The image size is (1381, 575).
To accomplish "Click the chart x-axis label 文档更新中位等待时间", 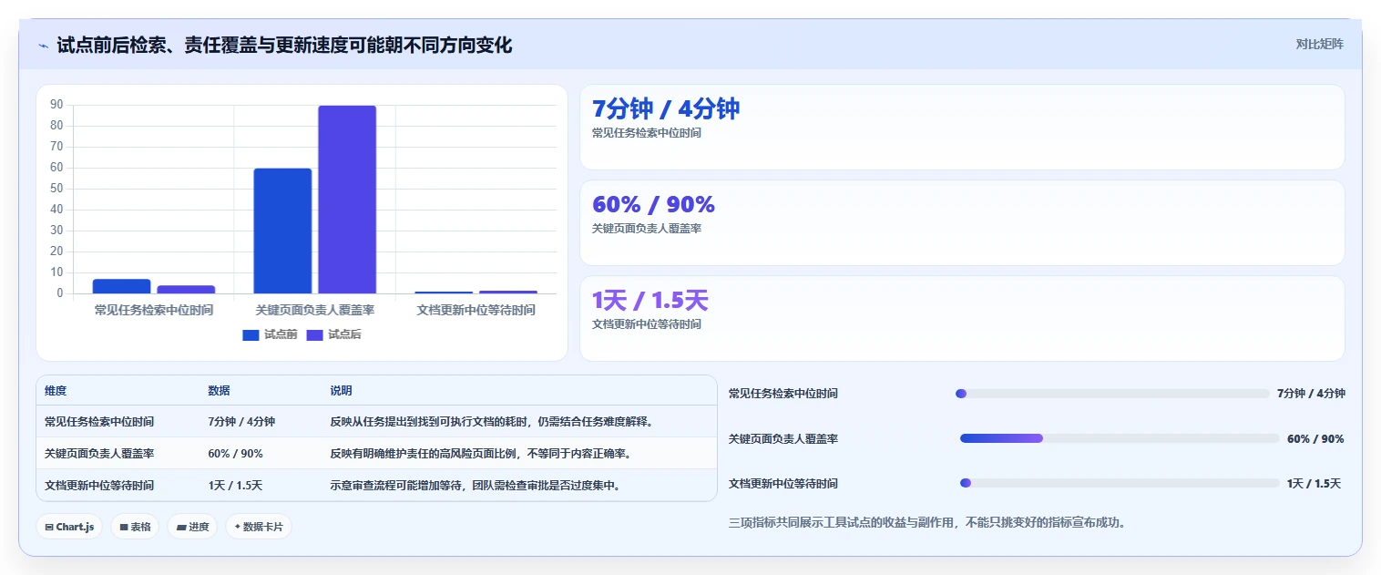I will coord(476,310).
